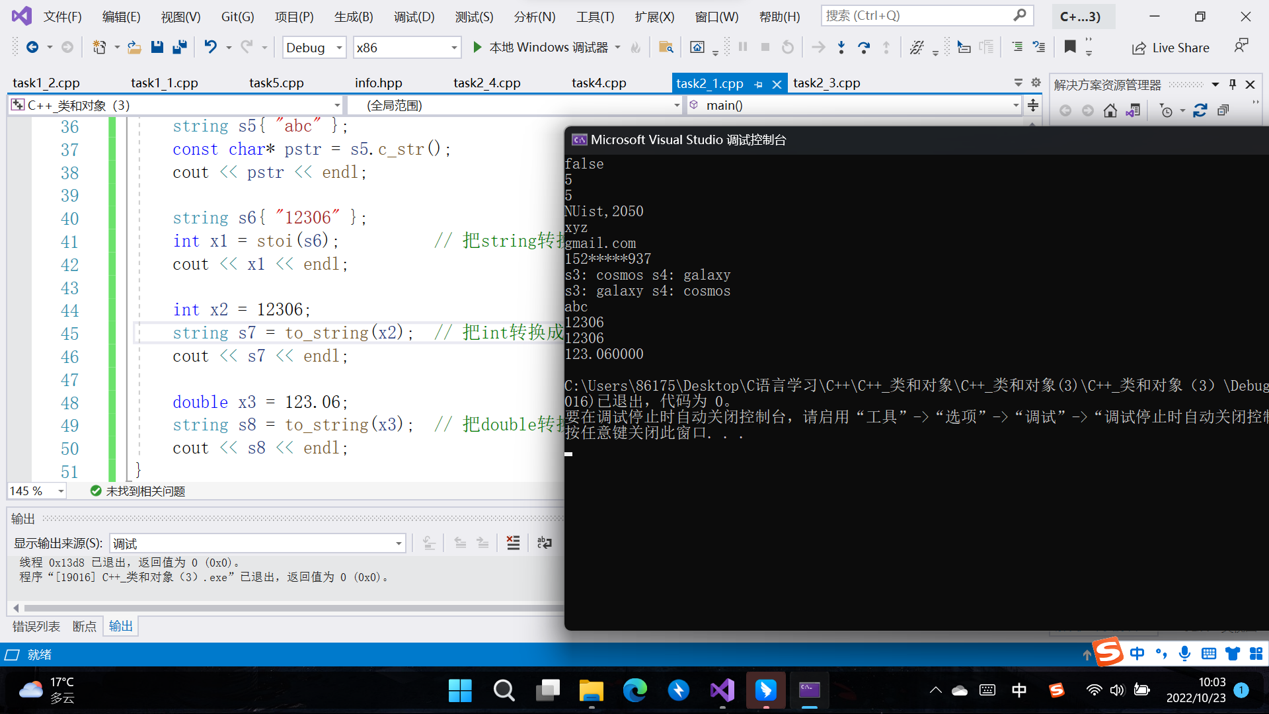Expand the output source dropdown showing 调试
The width and height of the screenshot is (1269, 714).
399,543
